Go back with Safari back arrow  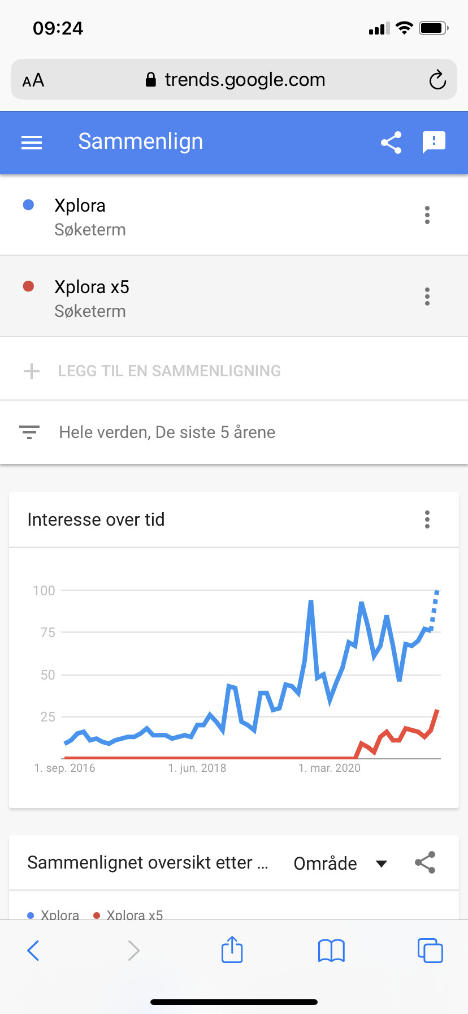click(33, 951)
